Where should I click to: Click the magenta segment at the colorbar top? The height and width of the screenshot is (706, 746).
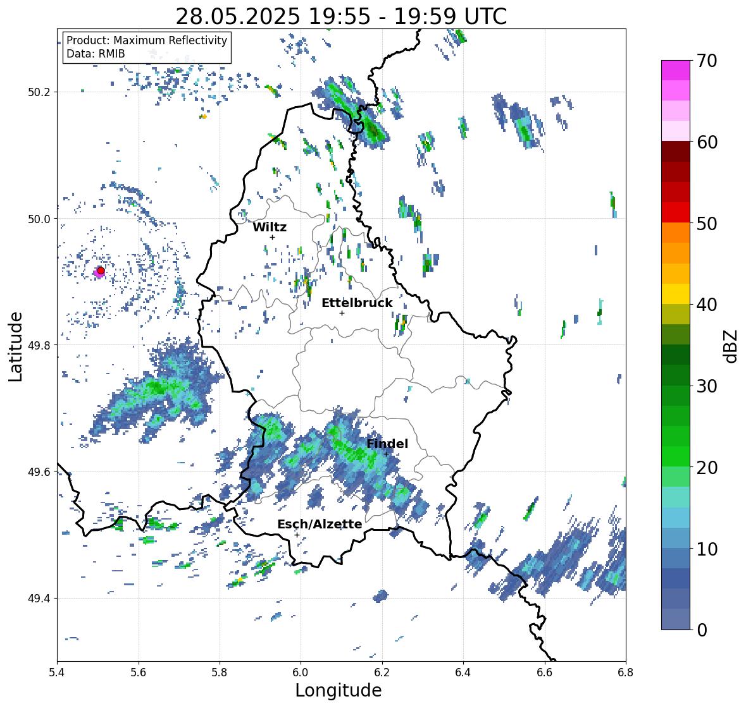(x=676, y=70)
